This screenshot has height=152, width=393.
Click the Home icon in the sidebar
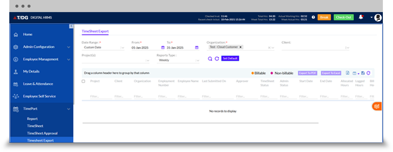[16, 35]
